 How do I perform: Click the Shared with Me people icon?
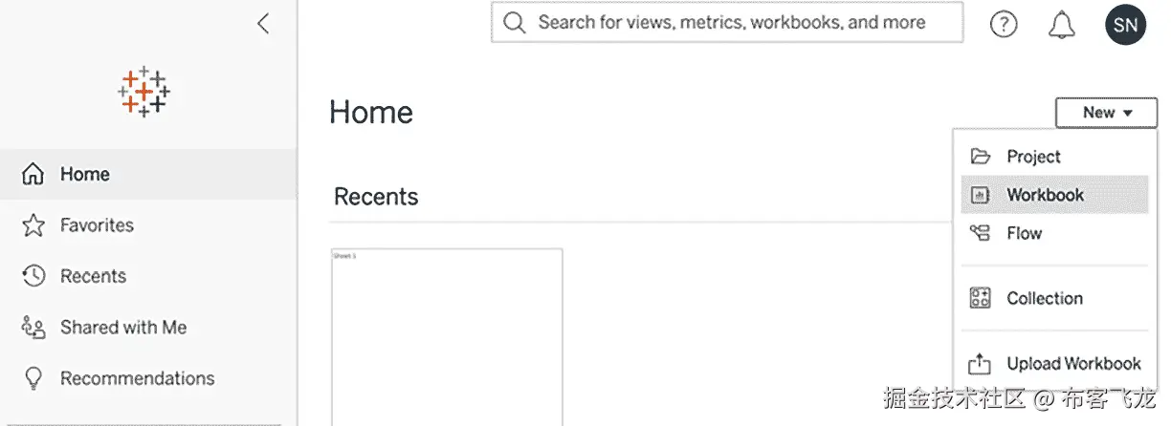pos(33,328)
